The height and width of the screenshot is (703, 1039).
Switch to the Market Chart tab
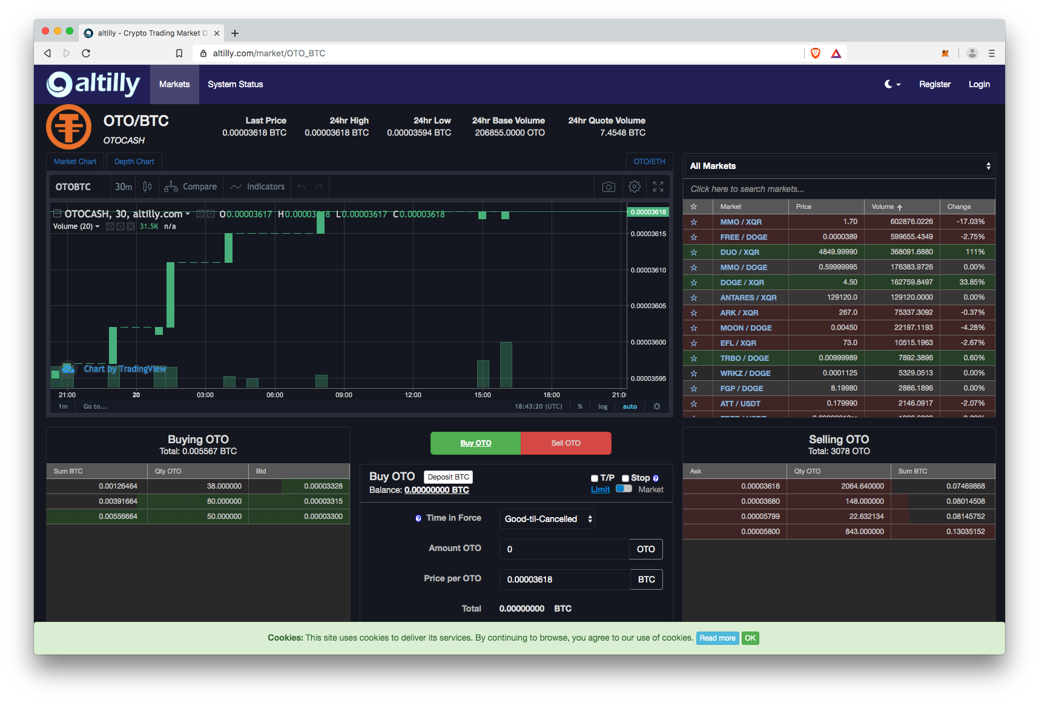point(75,162)
